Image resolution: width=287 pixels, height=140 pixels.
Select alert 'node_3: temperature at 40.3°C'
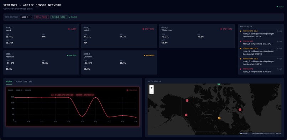coord(261,70)
